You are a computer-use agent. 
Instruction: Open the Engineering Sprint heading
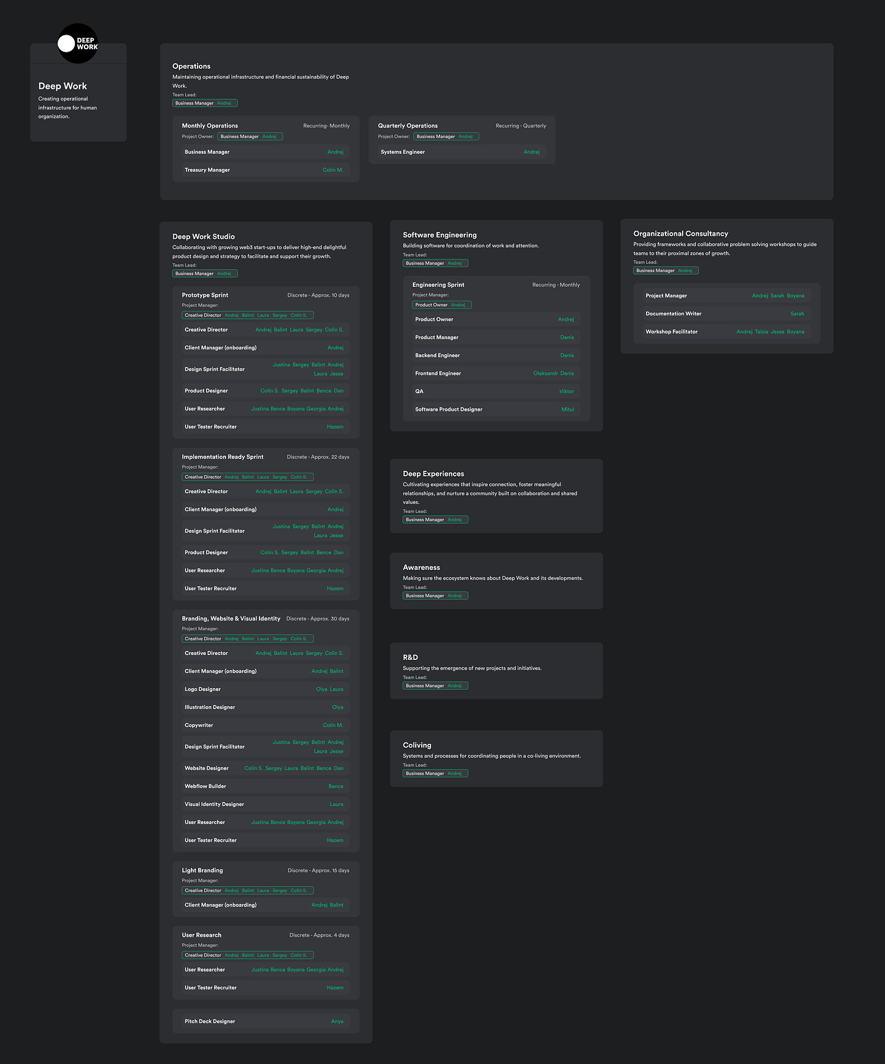pos(438,285)
